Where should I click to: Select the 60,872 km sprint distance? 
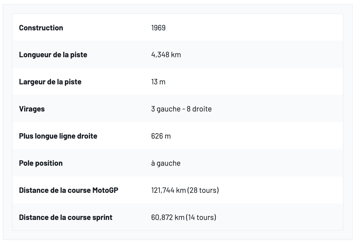pos(168,218)
